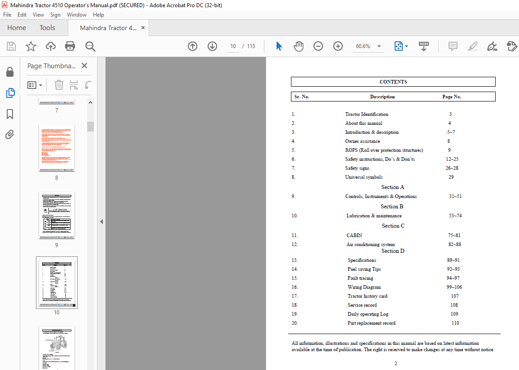The image size is (519, 370).
Task: Click the Delete pages trash icon
Action: [x=59, y=85]
